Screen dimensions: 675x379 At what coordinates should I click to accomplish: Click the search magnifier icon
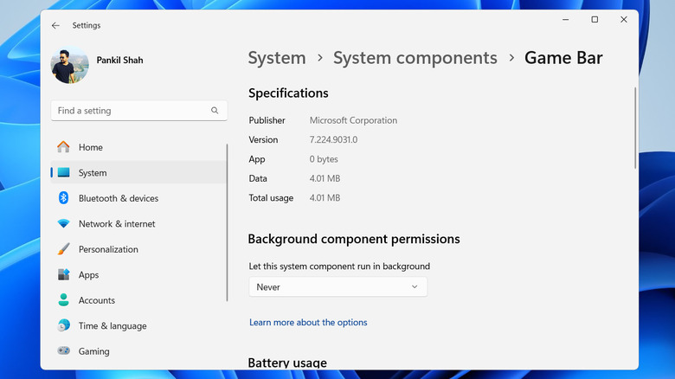pyautogui.click(x=215, y=111)
